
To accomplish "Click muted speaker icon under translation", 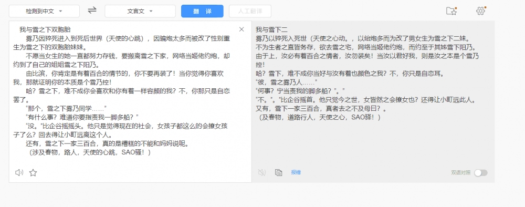I will click(x=262, y=172).
